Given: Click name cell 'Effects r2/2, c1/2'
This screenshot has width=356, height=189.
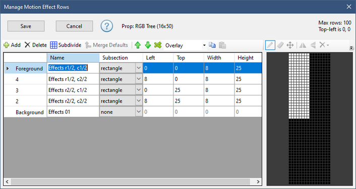Looking at the screenshot, I should (x=73, y=90).
